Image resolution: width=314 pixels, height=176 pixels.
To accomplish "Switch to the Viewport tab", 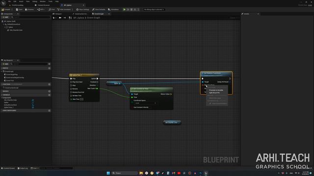I will pos(58,14).
